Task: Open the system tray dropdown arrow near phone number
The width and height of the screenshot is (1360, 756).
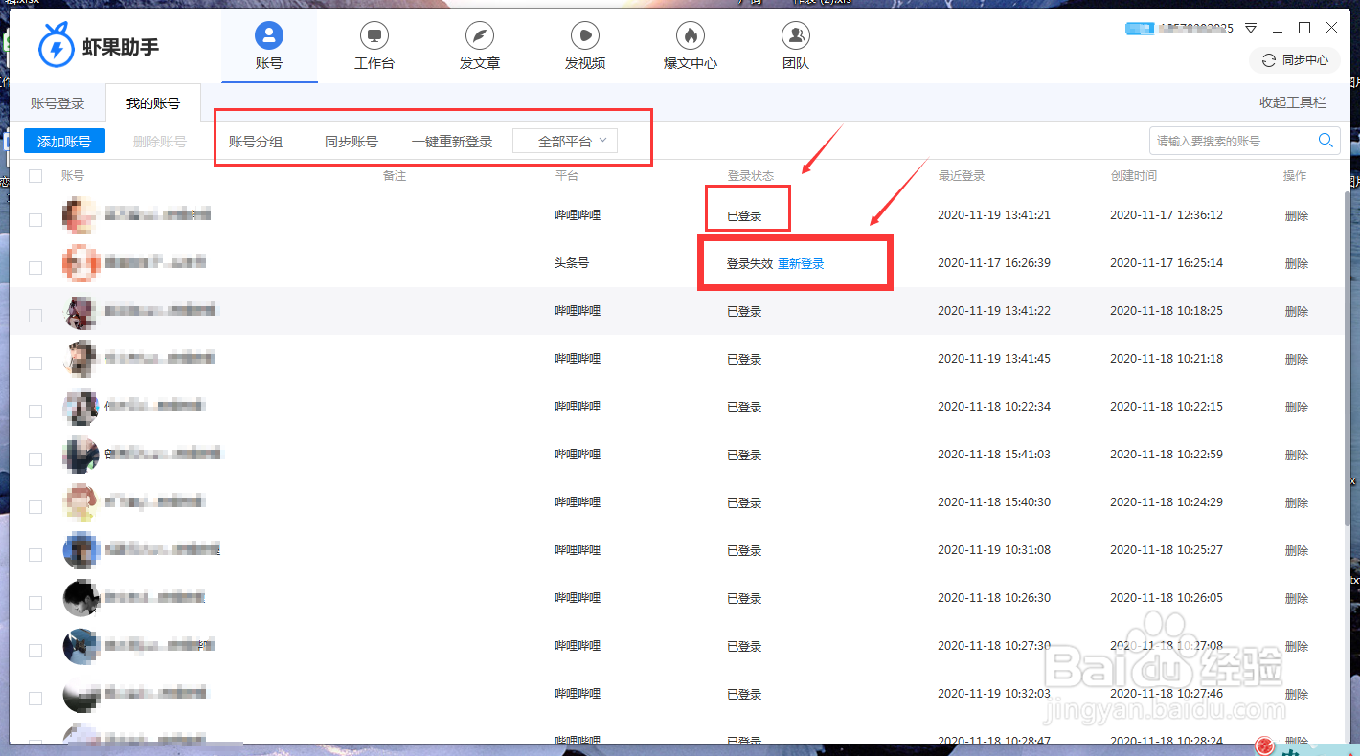Action: point(1252,28)
